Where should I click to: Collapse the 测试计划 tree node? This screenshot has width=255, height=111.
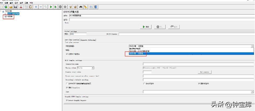pyautogui.click(x=1, y=11)
